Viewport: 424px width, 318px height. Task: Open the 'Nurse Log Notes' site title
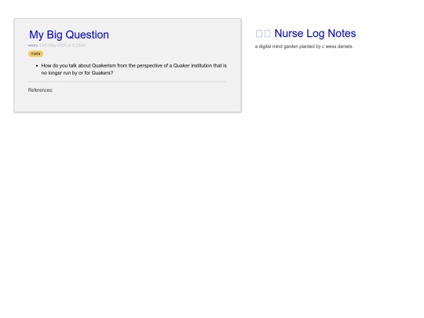[x=315, y=34]
